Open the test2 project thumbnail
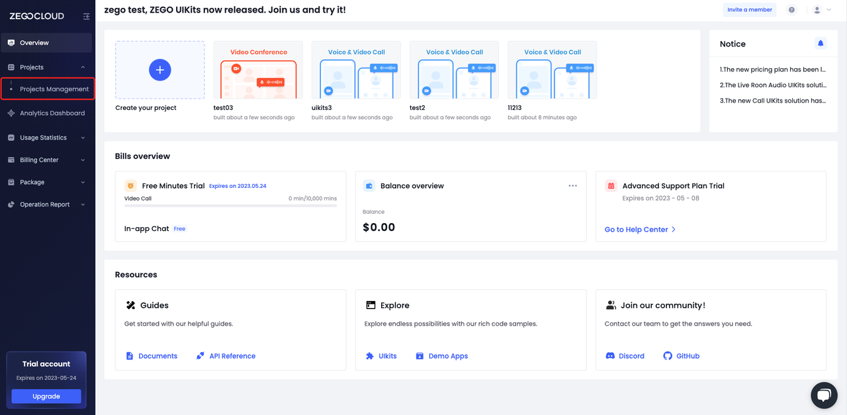847x415 pixels. click(x=454, y=70)
